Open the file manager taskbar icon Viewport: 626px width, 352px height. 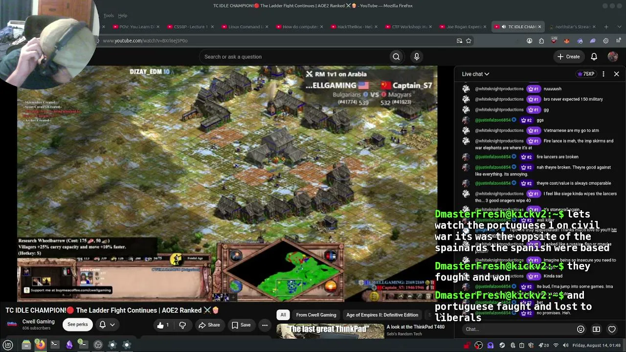pos(26,345)
